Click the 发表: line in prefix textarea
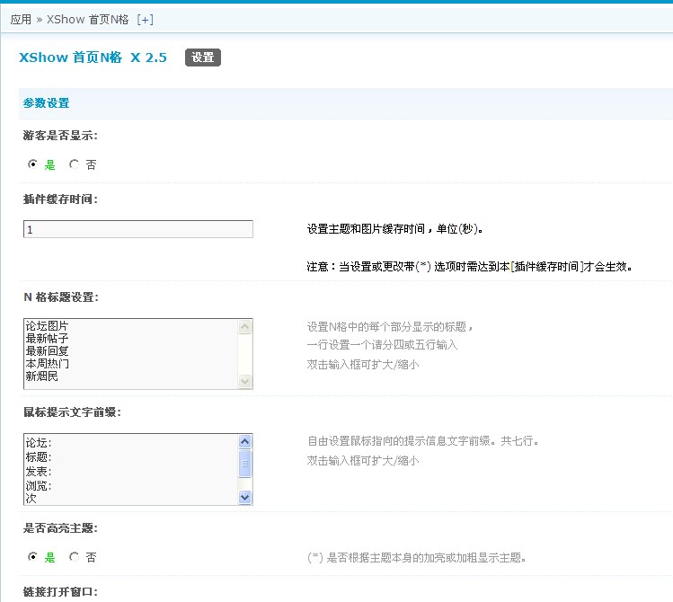This screenshot has height=602, width=673. [x=39, y=472]
